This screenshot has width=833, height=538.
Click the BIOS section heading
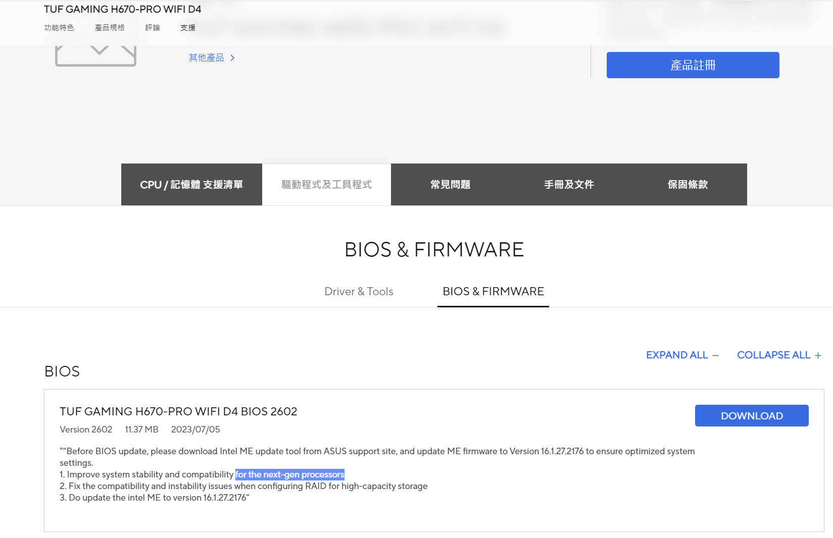coord(62,371)
